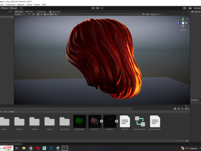
Task: Toggle the Pivot handle position button
Action: 4,8
